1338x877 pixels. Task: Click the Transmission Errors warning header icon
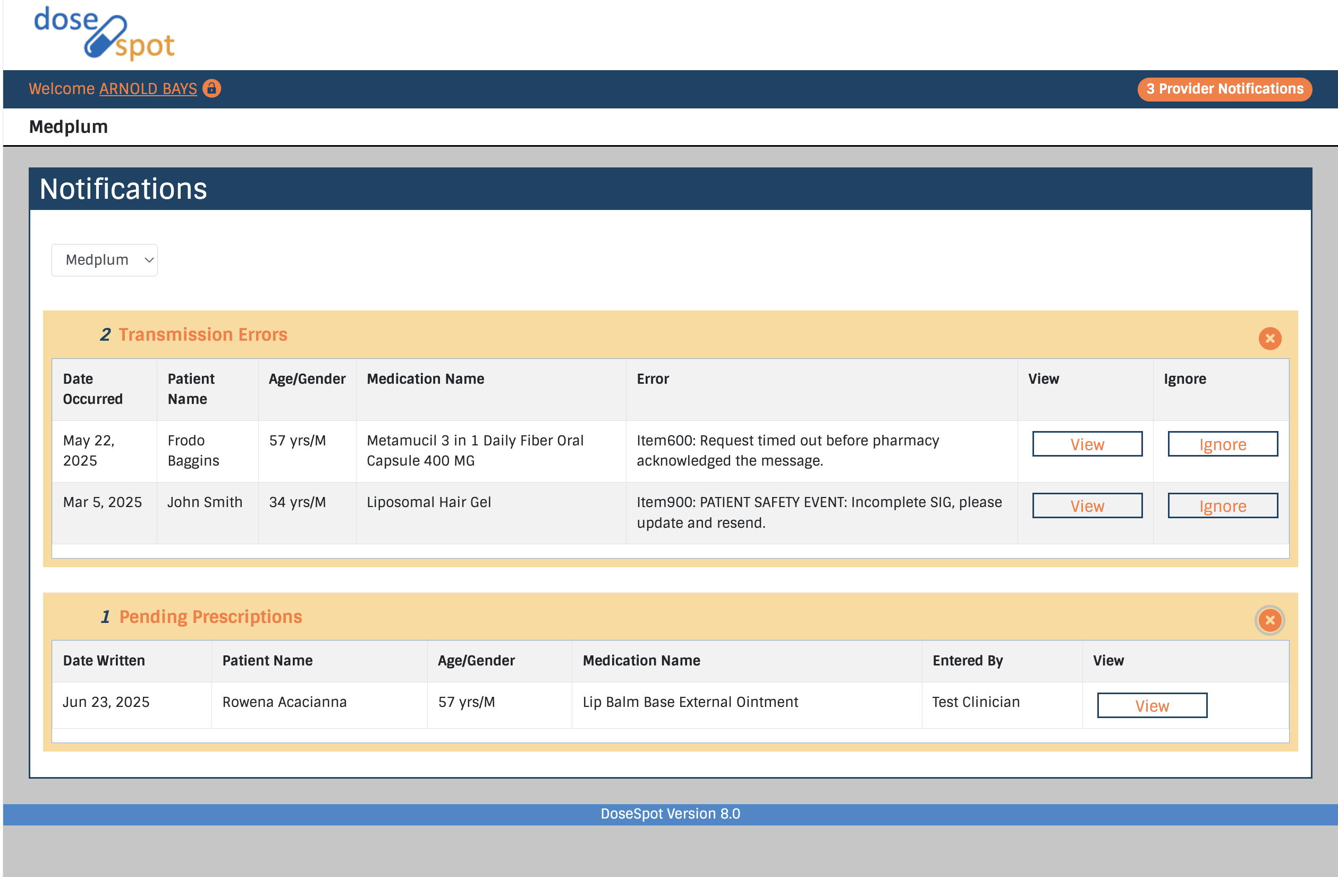(x=106, y=334)
